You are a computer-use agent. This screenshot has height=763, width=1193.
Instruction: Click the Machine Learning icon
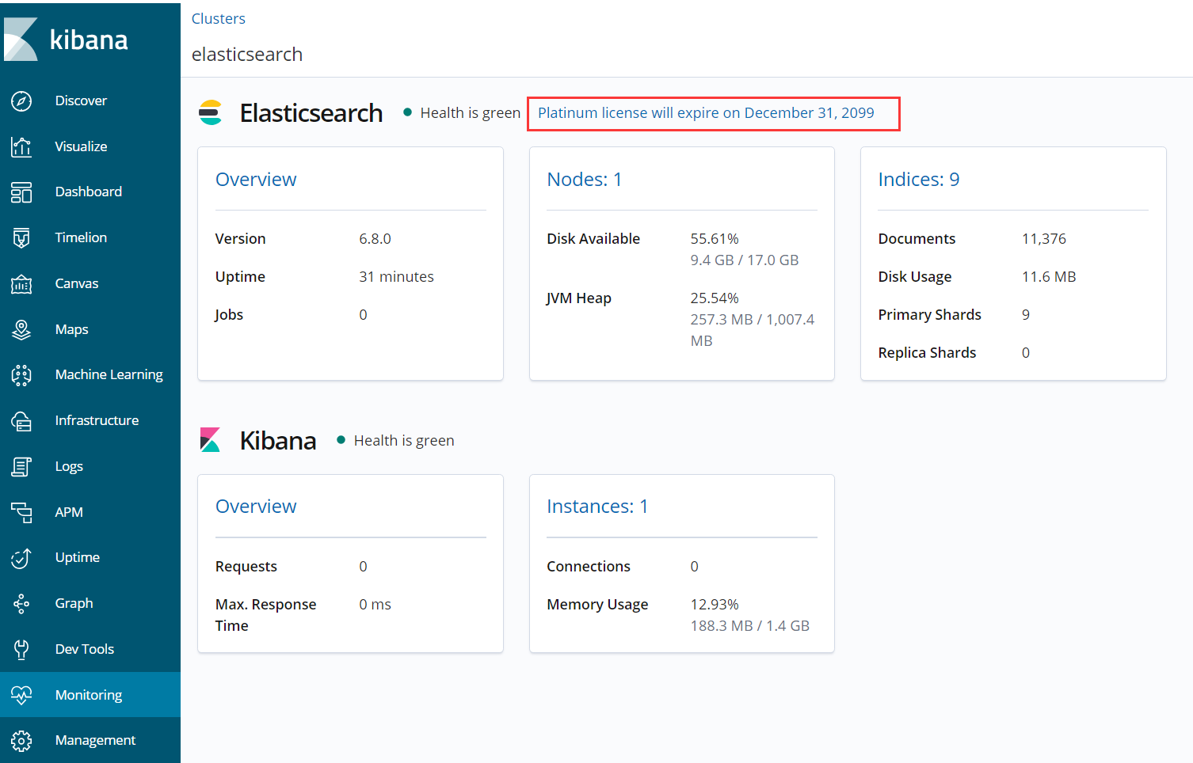pos(21,375)
